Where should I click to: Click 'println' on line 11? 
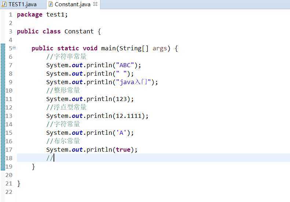click(99, 99)
